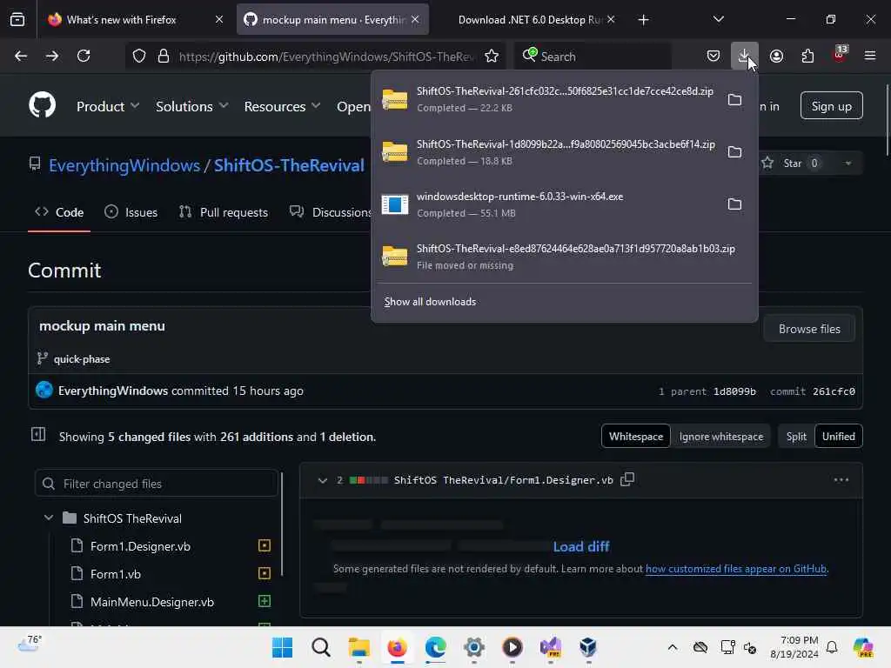The image size is (891, 668).
Task: View site security lock information
Action: click(x=164, y=57)
